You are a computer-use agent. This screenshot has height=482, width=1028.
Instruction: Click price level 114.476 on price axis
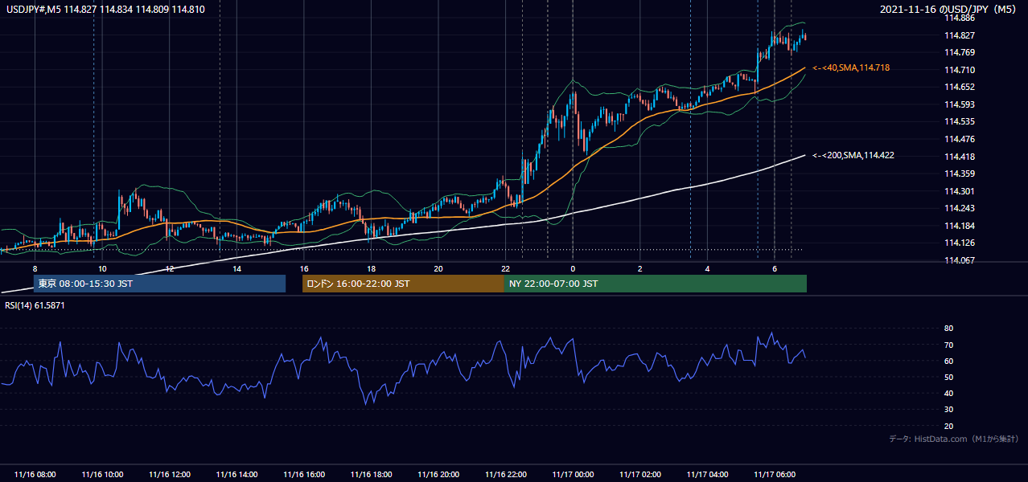(x=960, y=139)
